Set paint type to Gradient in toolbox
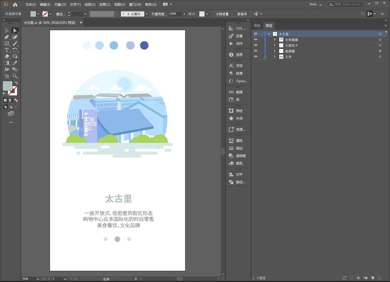Viewport: 390px width, 282px height. pos(11,100)
